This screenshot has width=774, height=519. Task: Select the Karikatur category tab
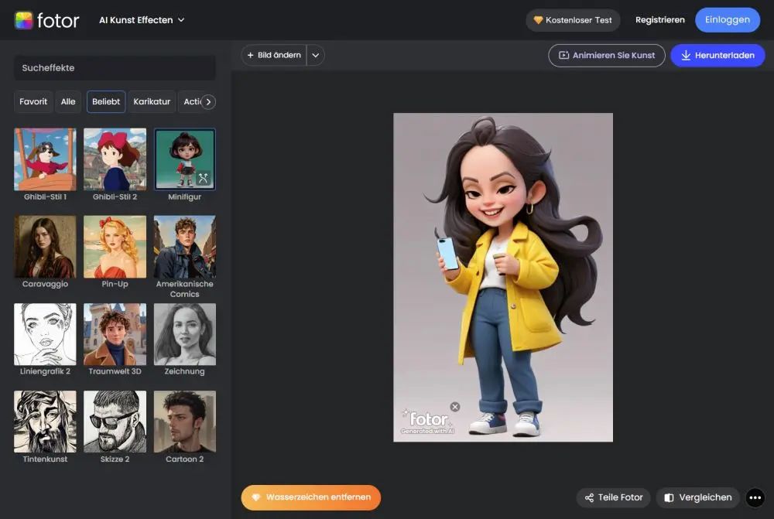[152, 101]
